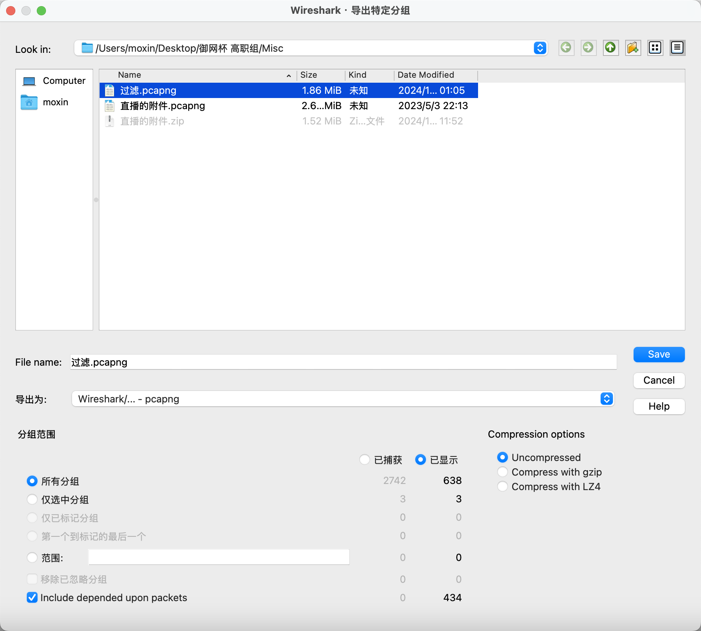701x631 pixels.
Task: Click the Back navigation arrow icon
Action: point(566,48)
